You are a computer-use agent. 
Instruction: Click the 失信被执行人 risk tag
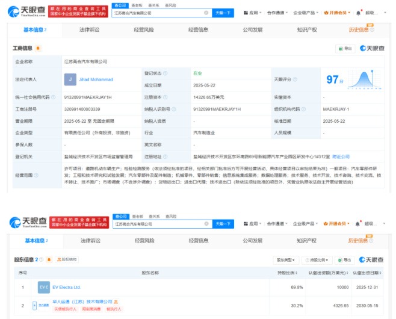coord(65,309)
